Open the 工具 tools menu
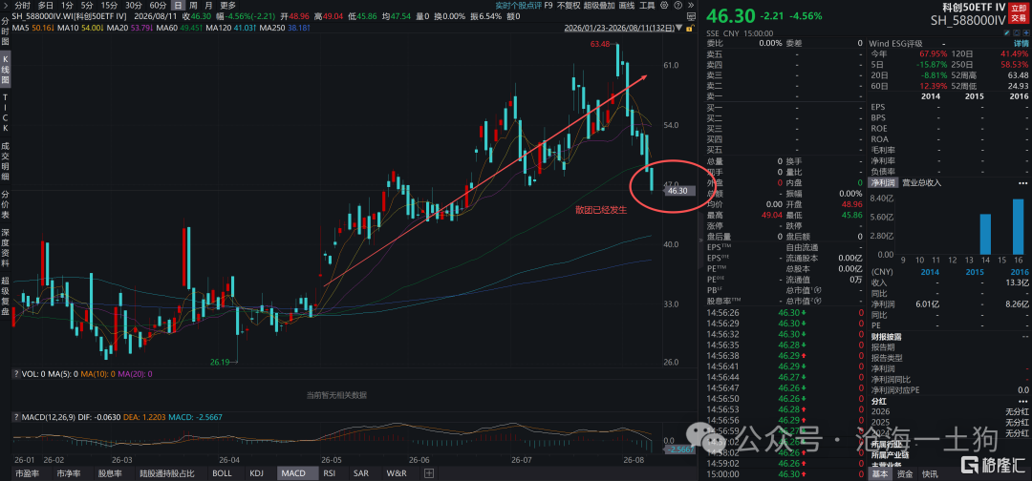The width and height of the screenshot is (1032, 481). pyautogui.click(x=647, y=6)
